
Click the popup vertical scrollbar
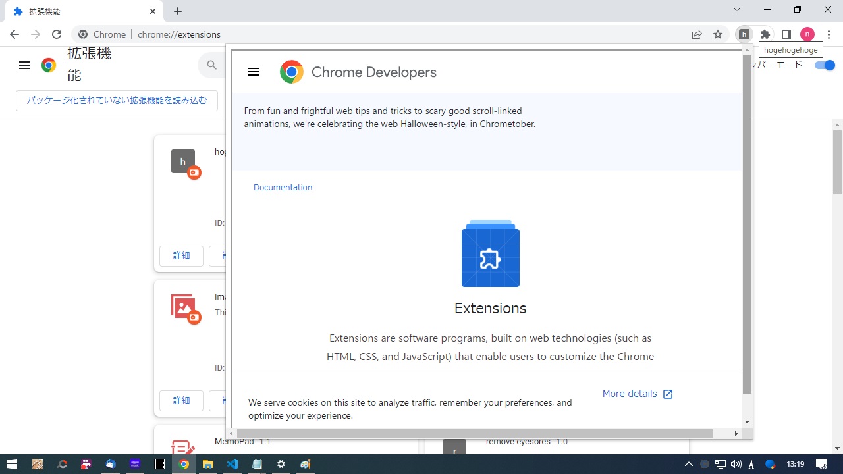[x=747, y=224]
